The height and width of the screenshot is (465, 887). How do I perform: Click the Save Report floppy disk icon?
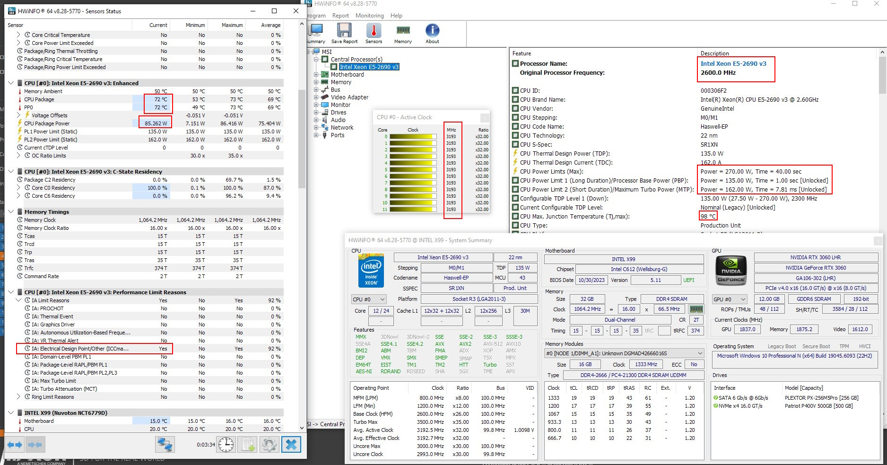(344, 31)
